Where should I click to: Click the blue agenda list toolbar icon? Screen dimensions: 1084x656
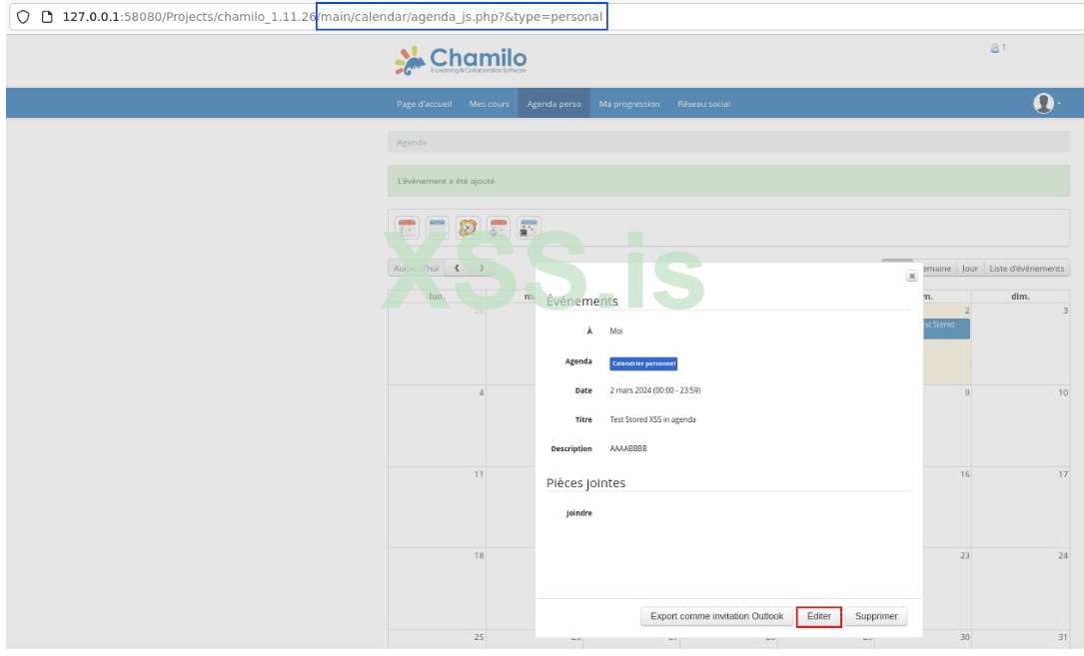click(x=438, y=228)
